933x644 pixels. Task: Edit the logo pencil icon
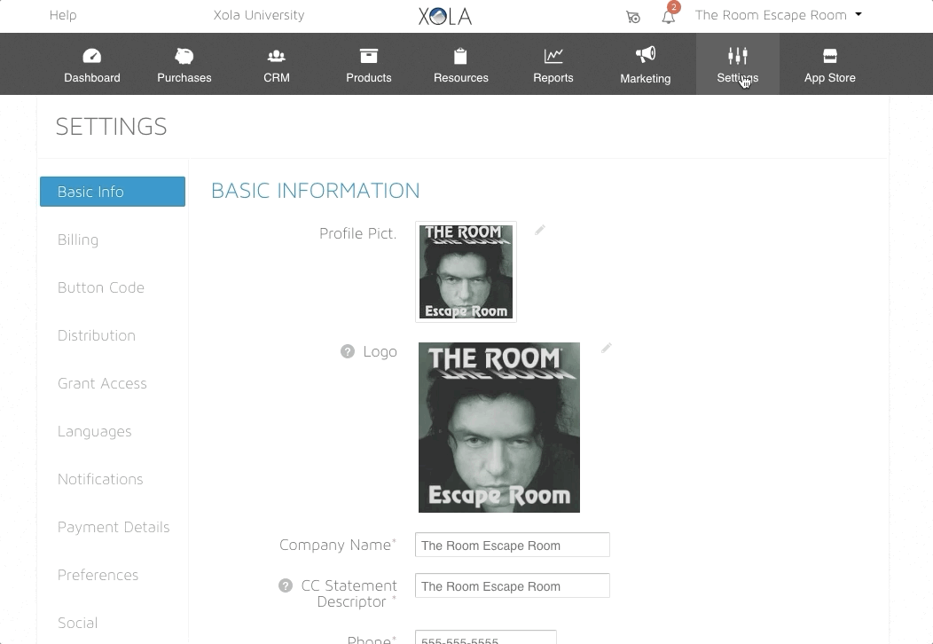[607, 348]
